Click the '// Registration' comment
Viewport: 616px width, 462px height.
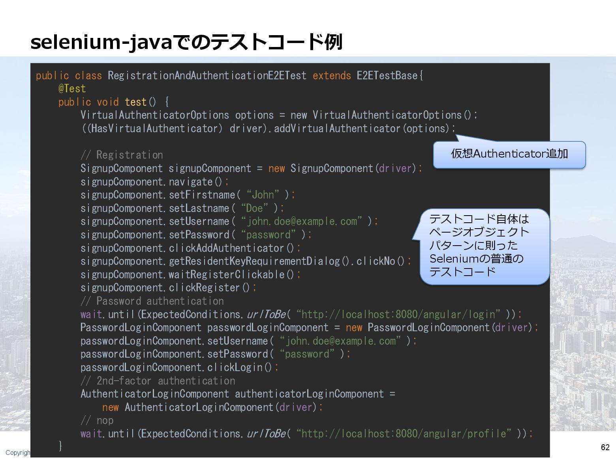(x=122, y=155)
